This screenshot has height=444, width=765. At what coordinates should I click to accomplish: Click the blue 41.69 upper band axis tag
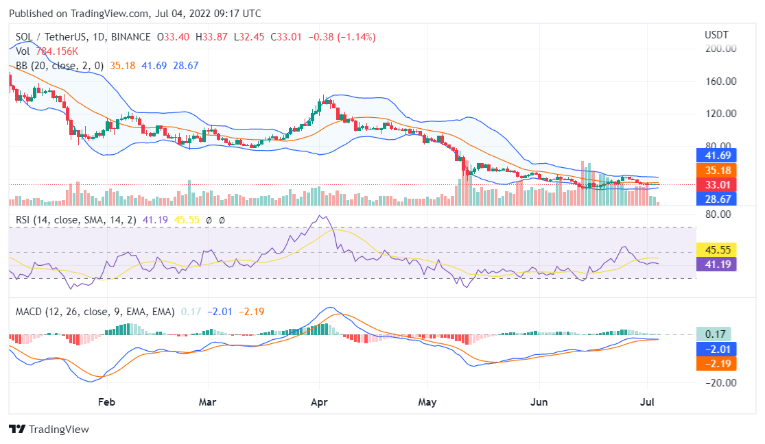coord(716,155)
